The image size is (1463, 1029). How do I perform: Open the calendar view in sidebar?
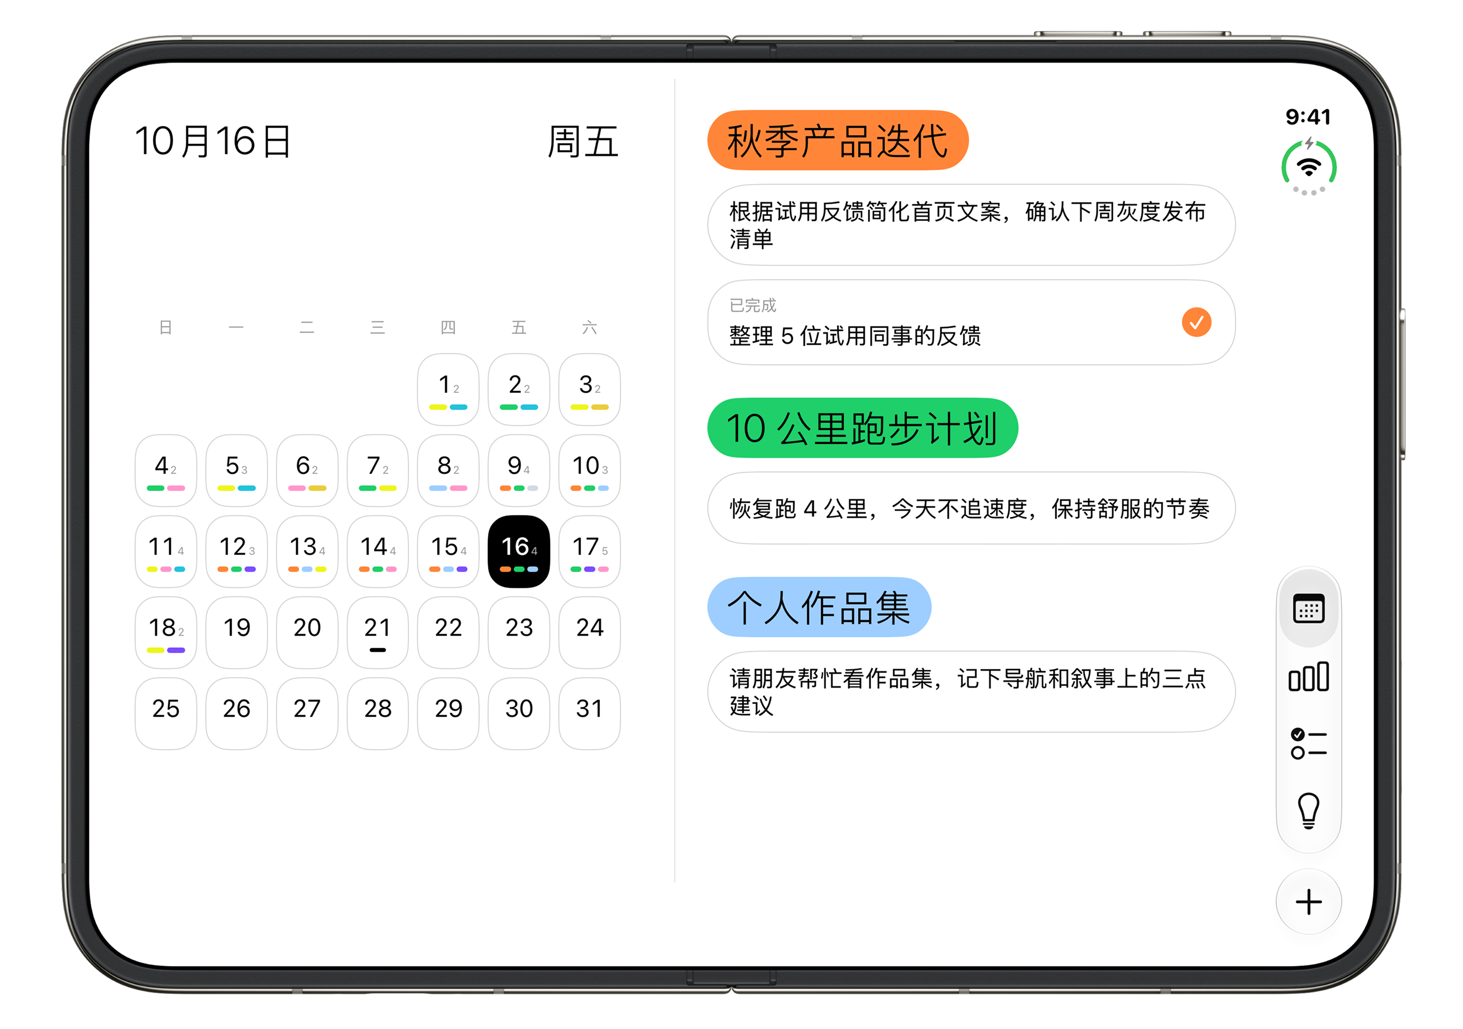pyautogui.click(x=1308, y=609)
